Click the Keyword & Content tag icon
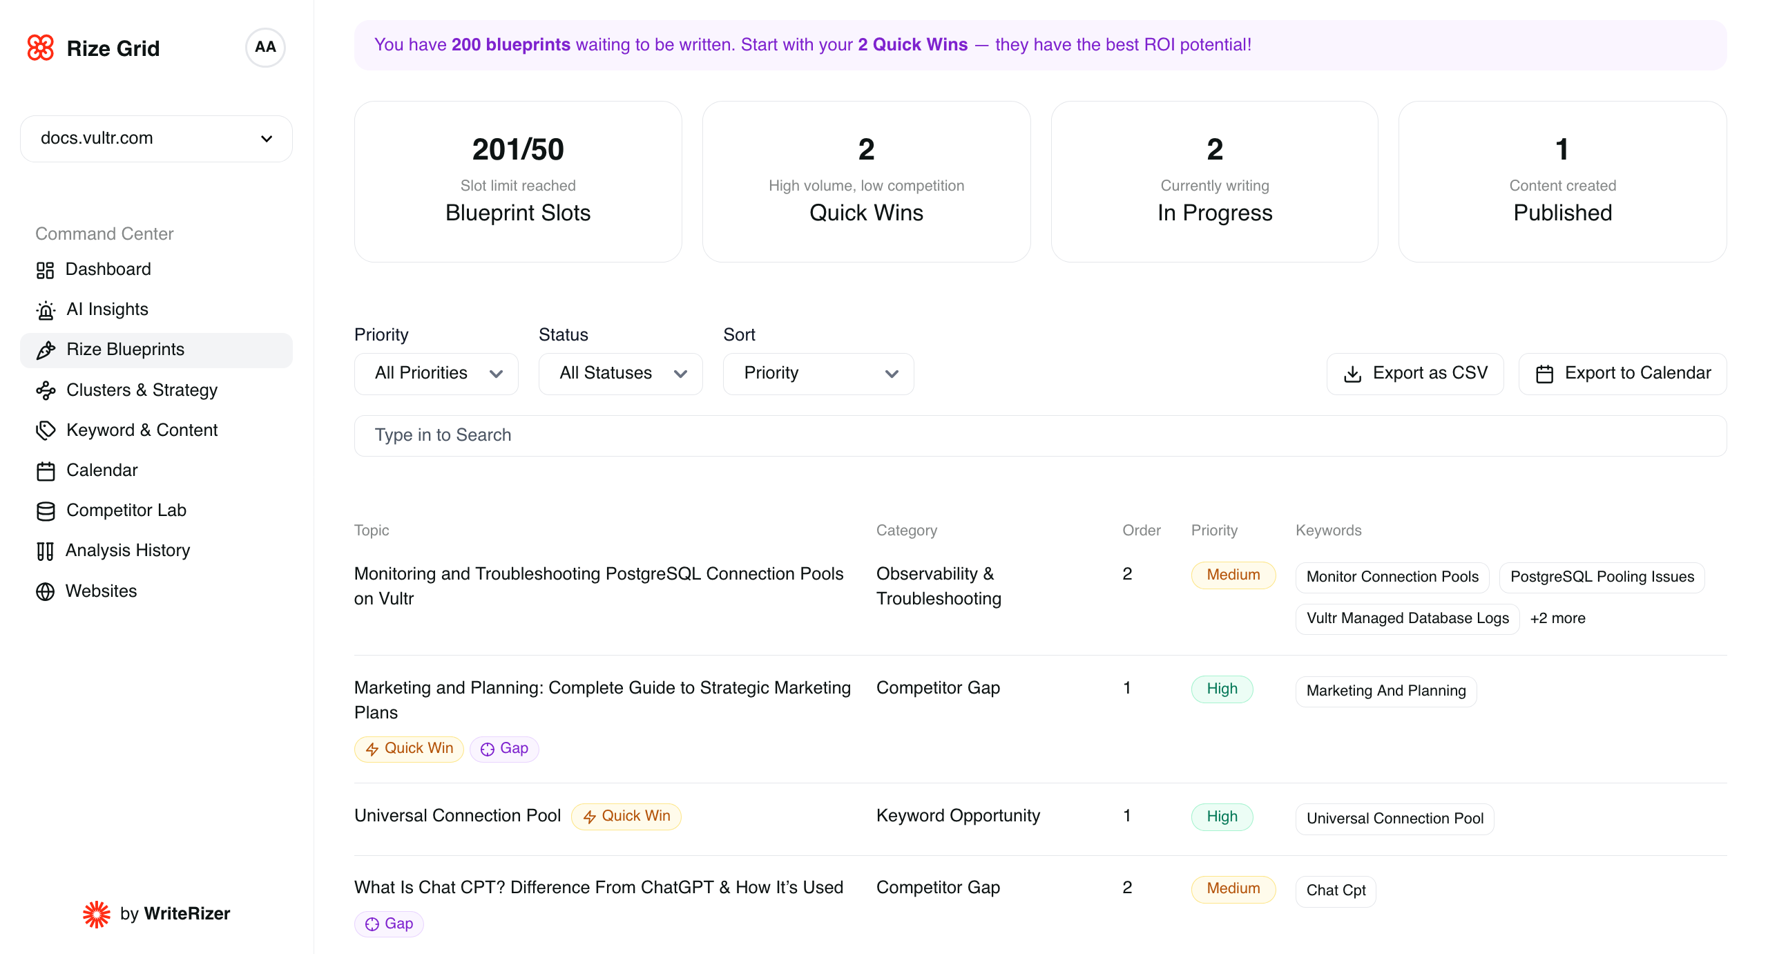1768x954 pixels. pos(46,430)
